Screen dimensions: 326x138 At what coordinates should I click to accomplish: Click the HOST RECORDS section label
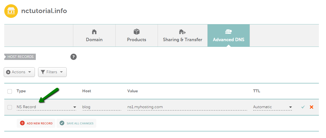[x=20, y=57]
